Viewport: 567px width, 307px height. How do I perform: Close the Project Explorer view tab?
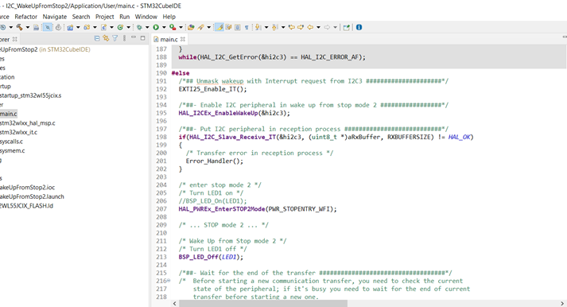coord(15,39)
